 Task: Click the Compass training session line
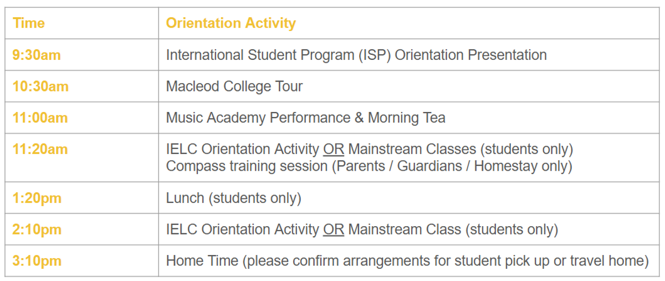(369, 166)
